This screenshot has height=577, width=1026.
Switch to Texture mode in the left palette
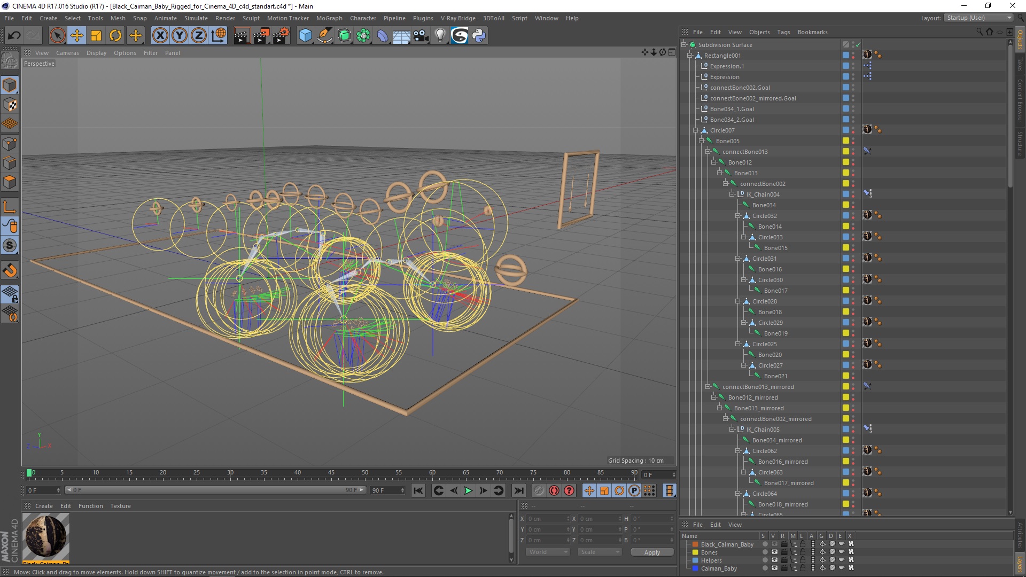point(10,105)
